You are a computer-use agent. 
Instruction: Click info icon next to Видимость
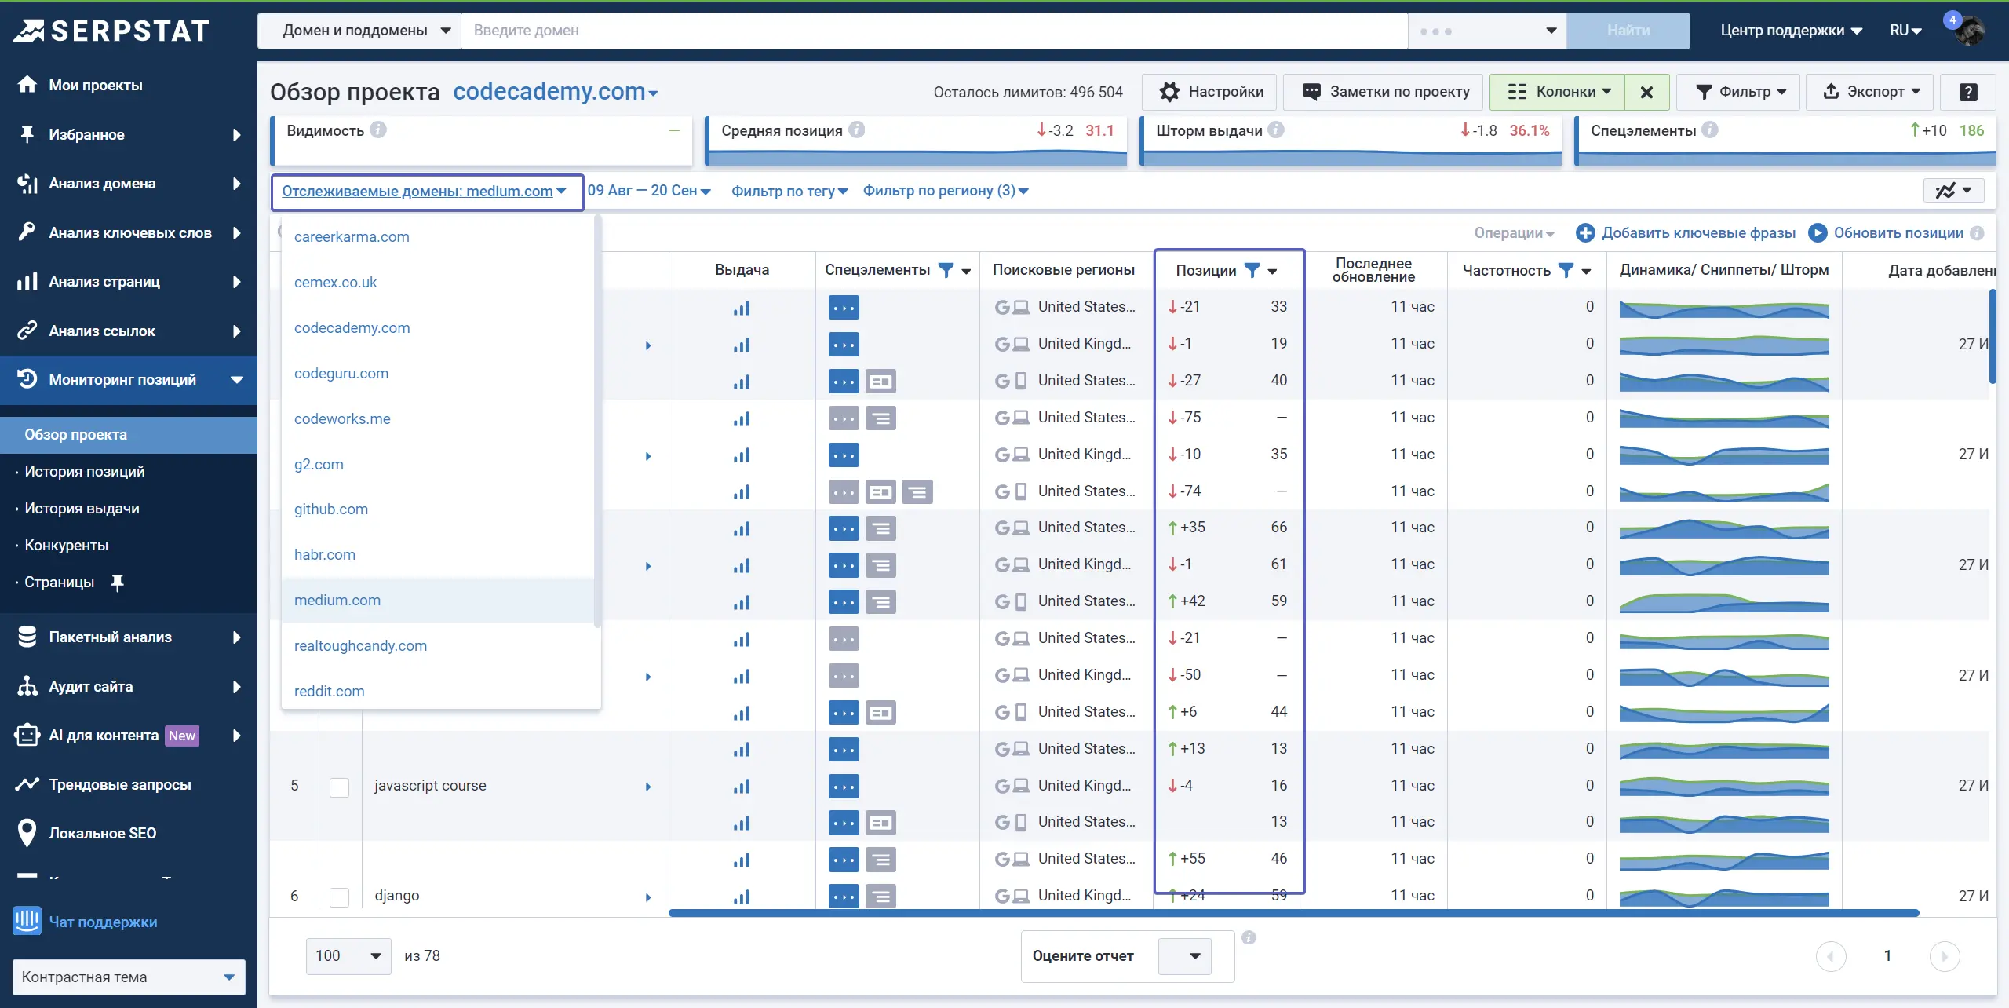tap(378, 130)
